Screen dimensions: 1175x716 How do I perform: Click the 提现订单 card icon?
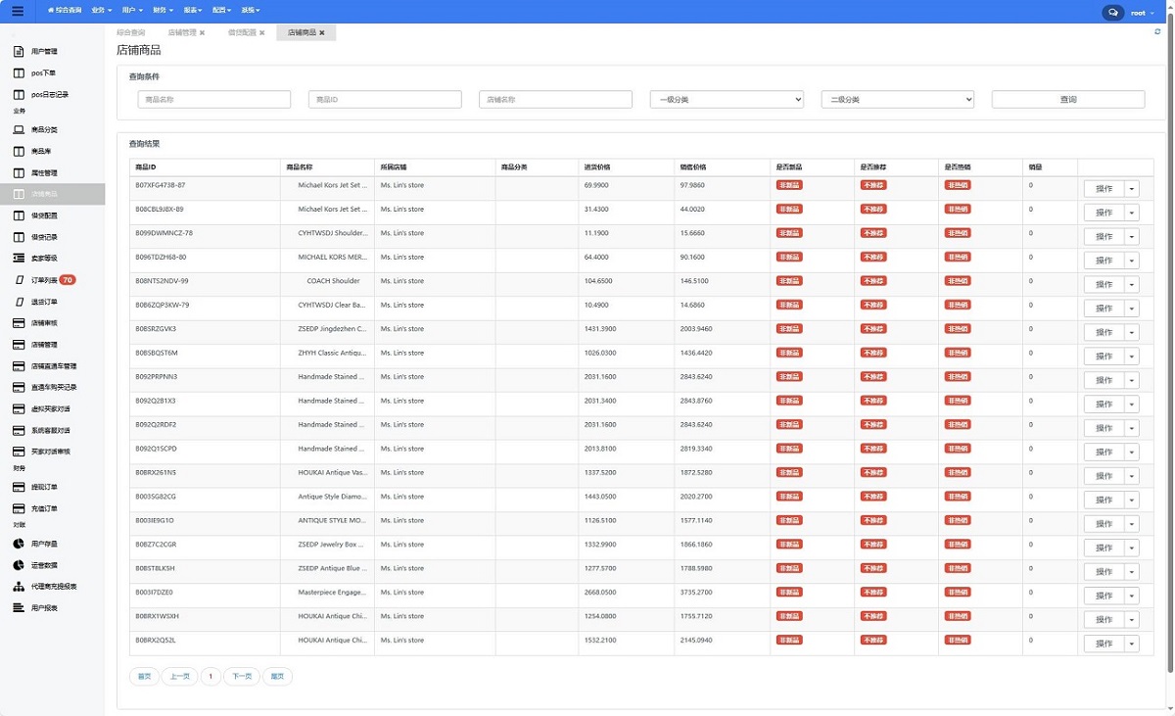point(19,487)
